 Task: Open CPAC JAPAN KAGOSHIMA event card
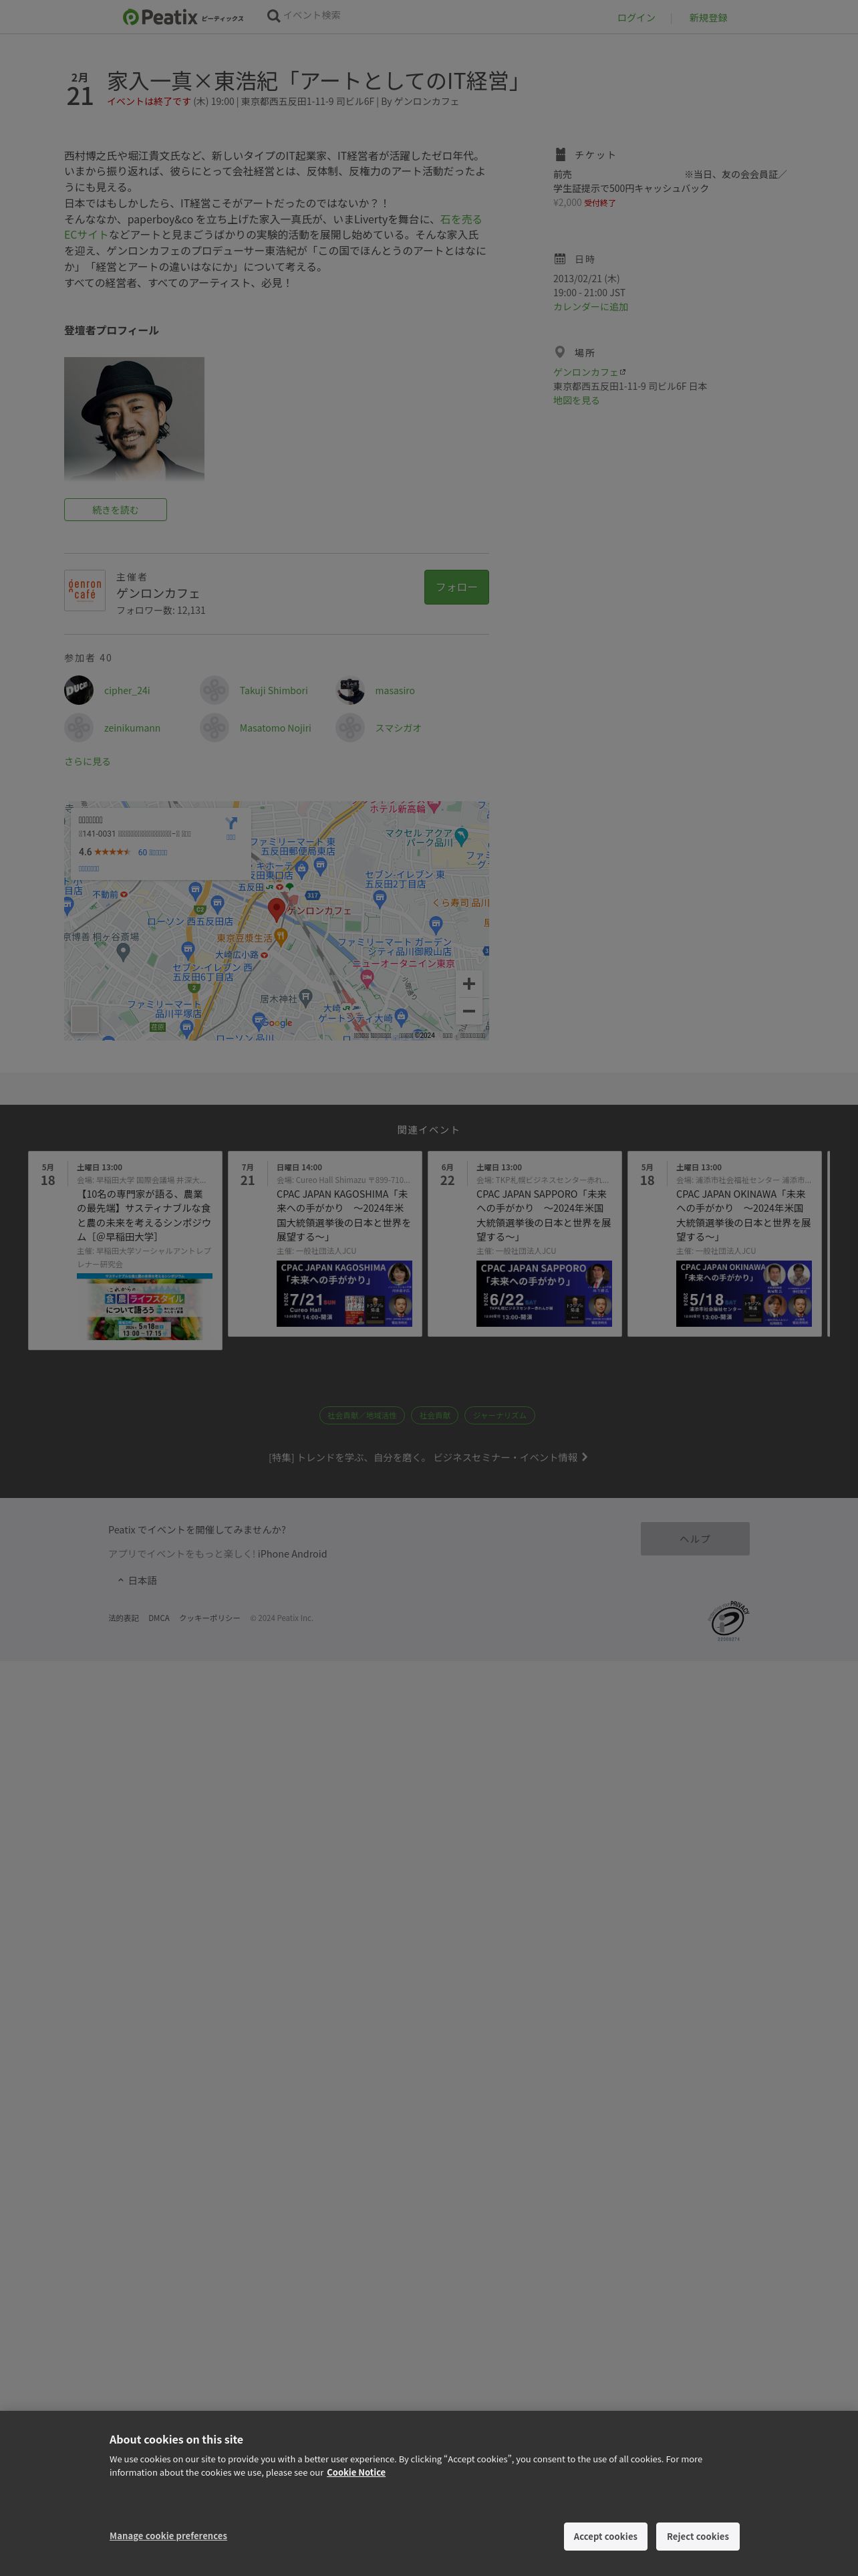click(325, 1243)
